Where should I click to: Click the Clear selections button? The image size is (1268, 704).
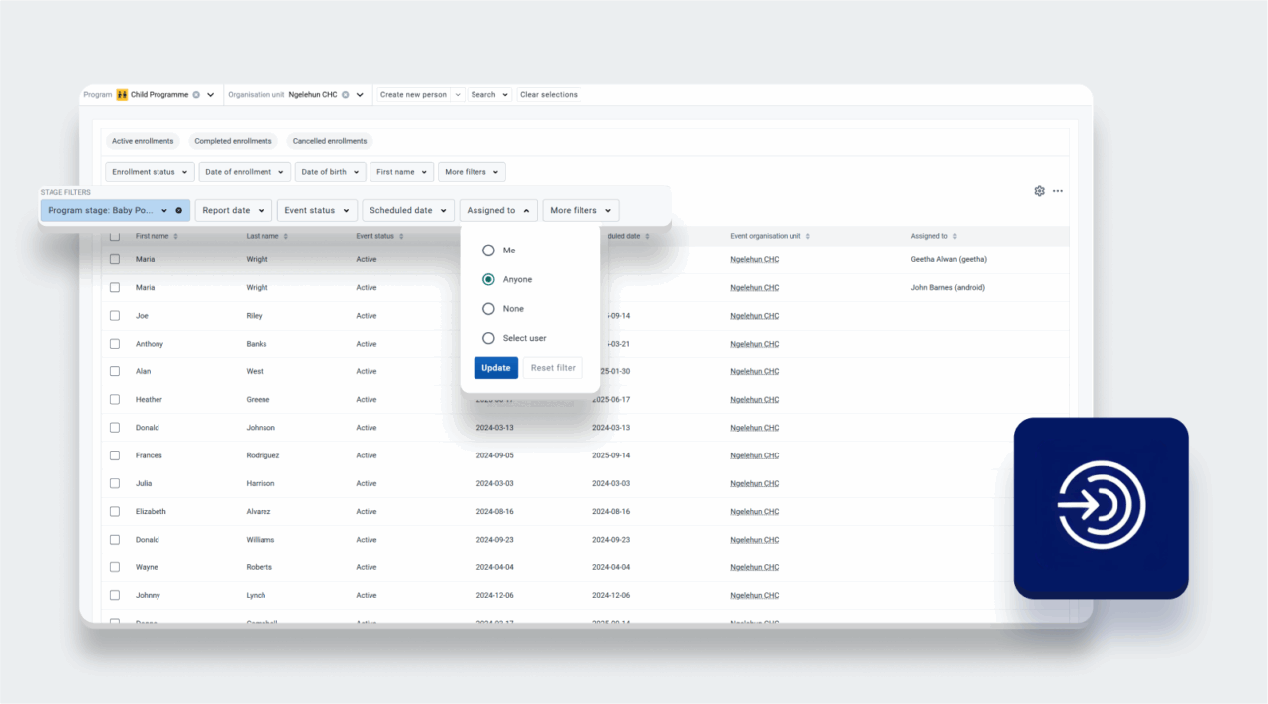pos(548,95)
